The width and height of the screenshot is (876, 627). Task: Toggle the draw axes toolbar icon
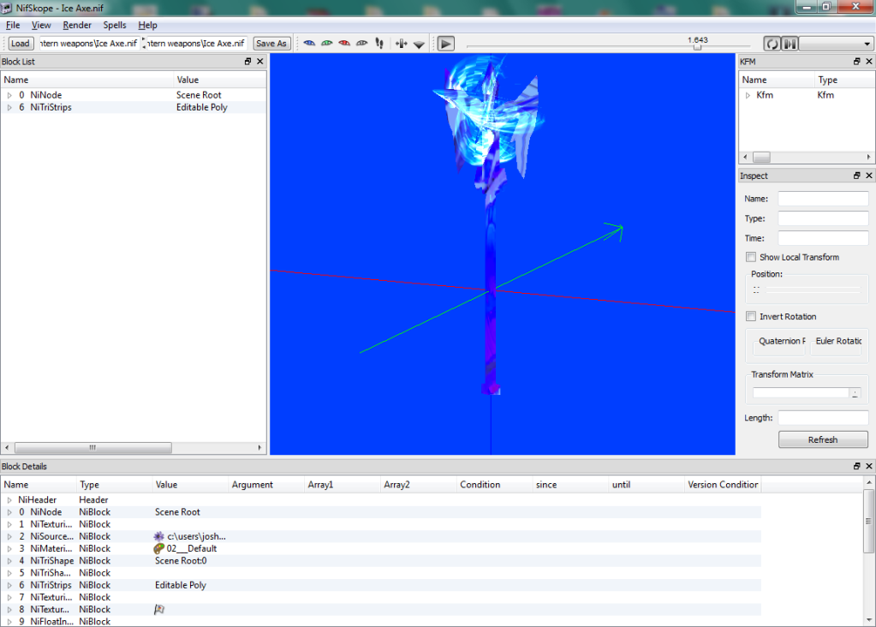(401, 43)
